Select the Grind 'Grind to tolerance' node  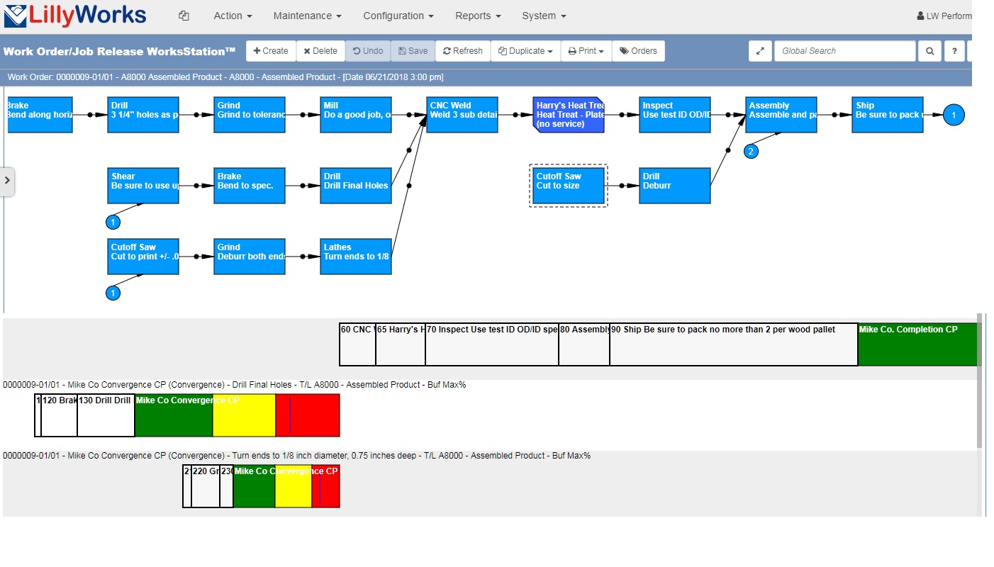pyautogui.click(x=250, y=115)
